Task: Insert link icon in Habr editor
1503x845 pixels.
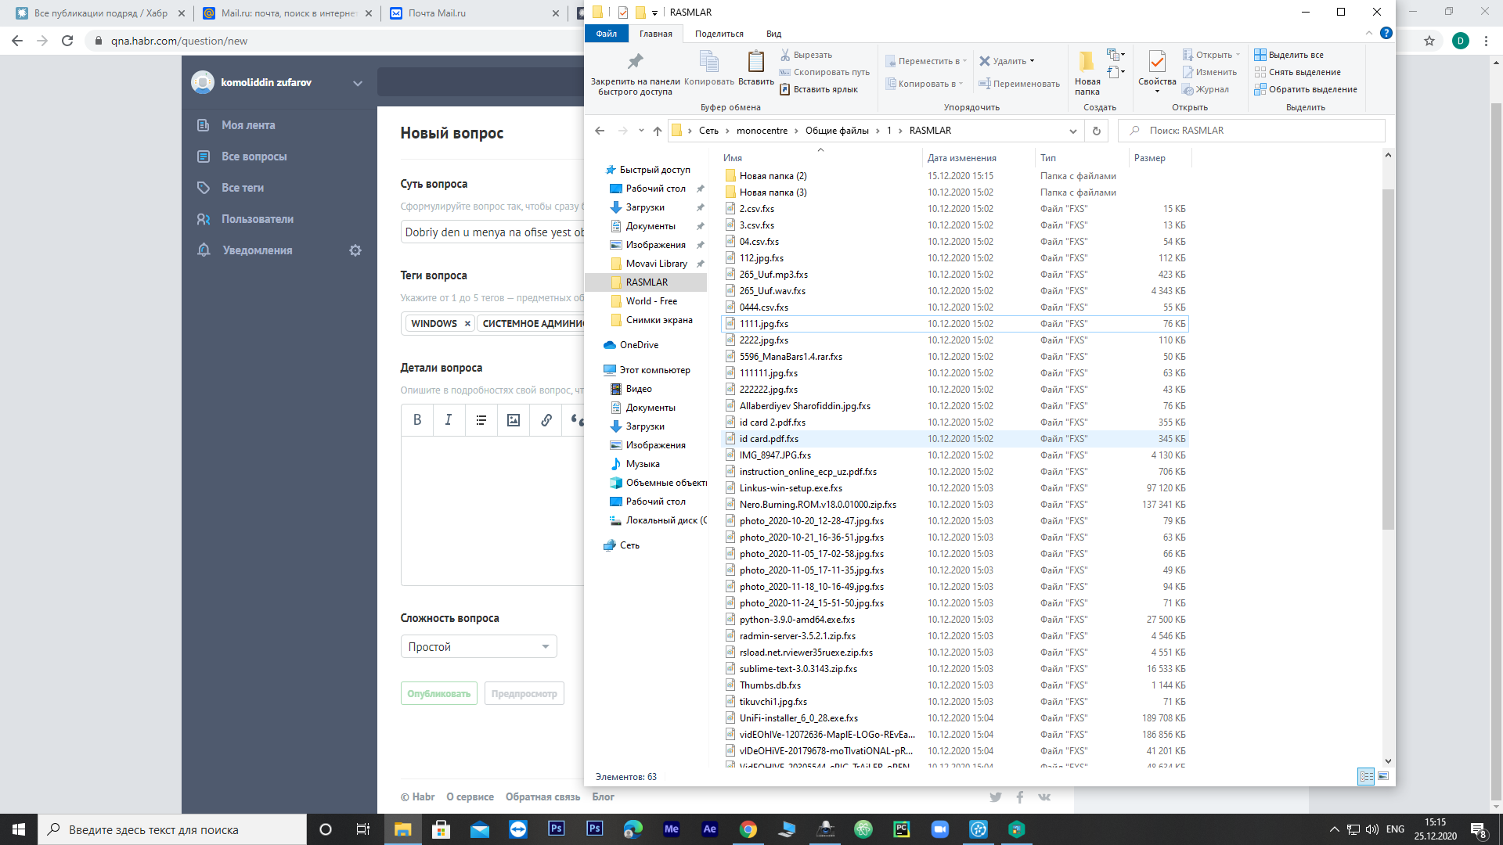Action: pos(546,420)
